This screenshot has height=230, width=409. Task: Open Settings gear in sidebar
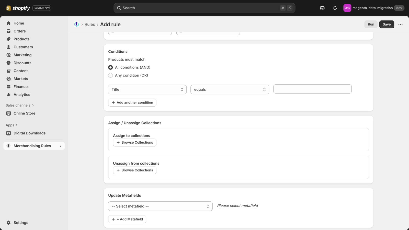click(x=9, y=223)
